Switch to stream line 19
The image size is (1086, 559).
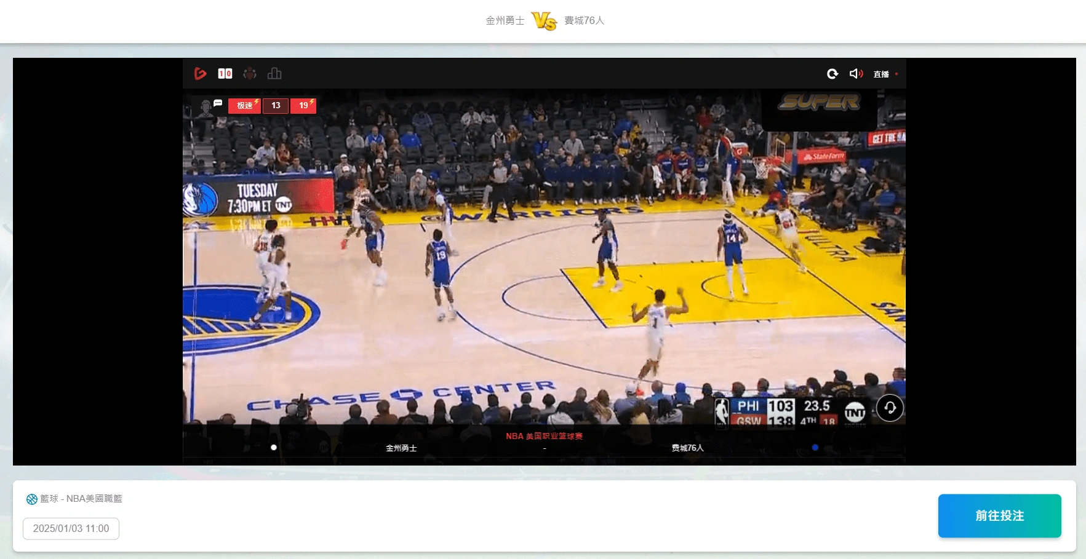pos(303,106)
